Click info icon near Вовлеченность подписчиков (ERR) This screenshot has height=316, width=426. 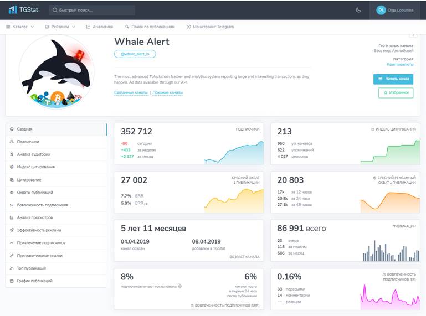click(192, 305)
